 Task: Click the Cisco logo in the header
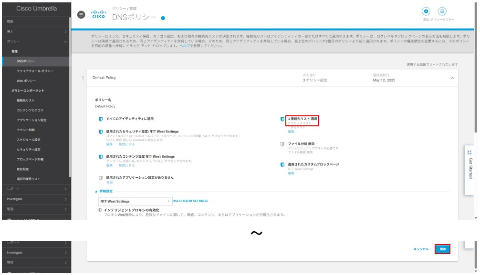[x=99, y=14]
